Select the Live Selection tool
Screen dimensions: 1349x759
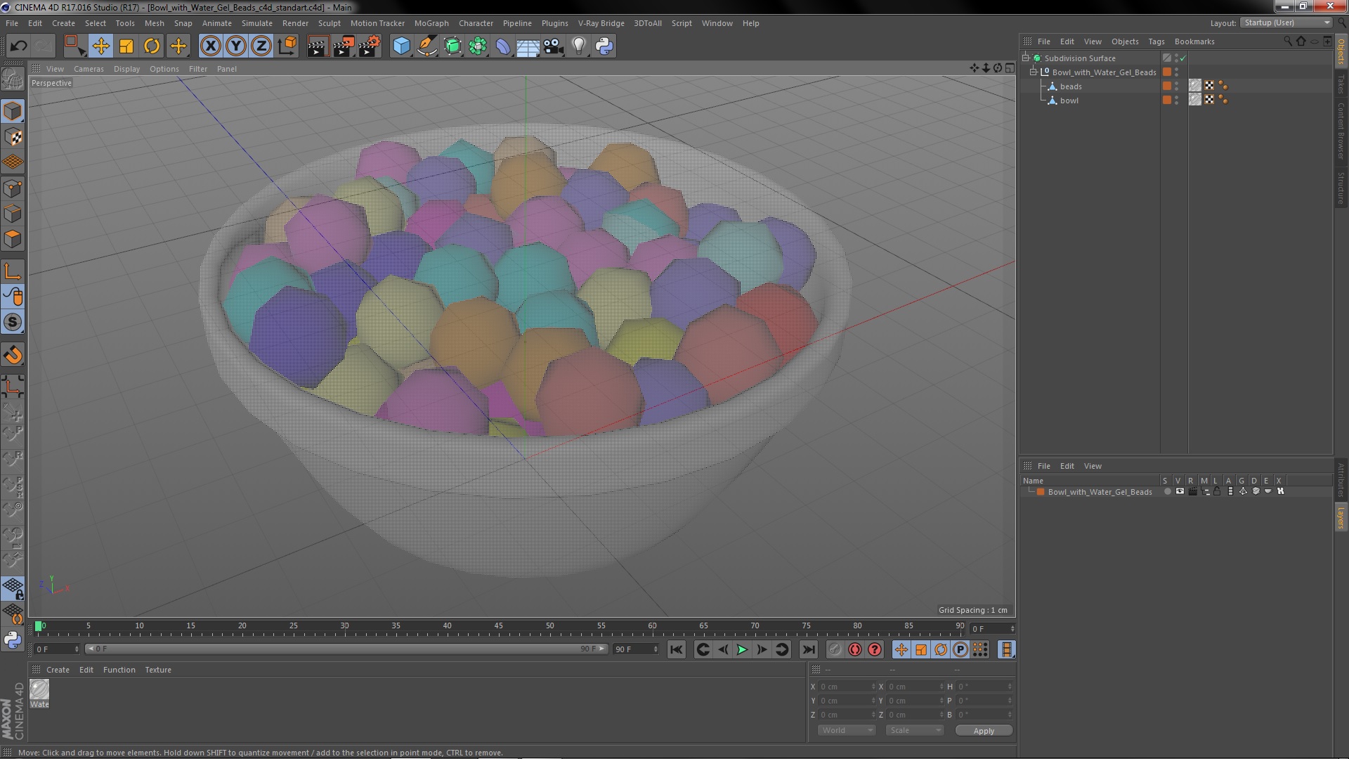(74, 46)
